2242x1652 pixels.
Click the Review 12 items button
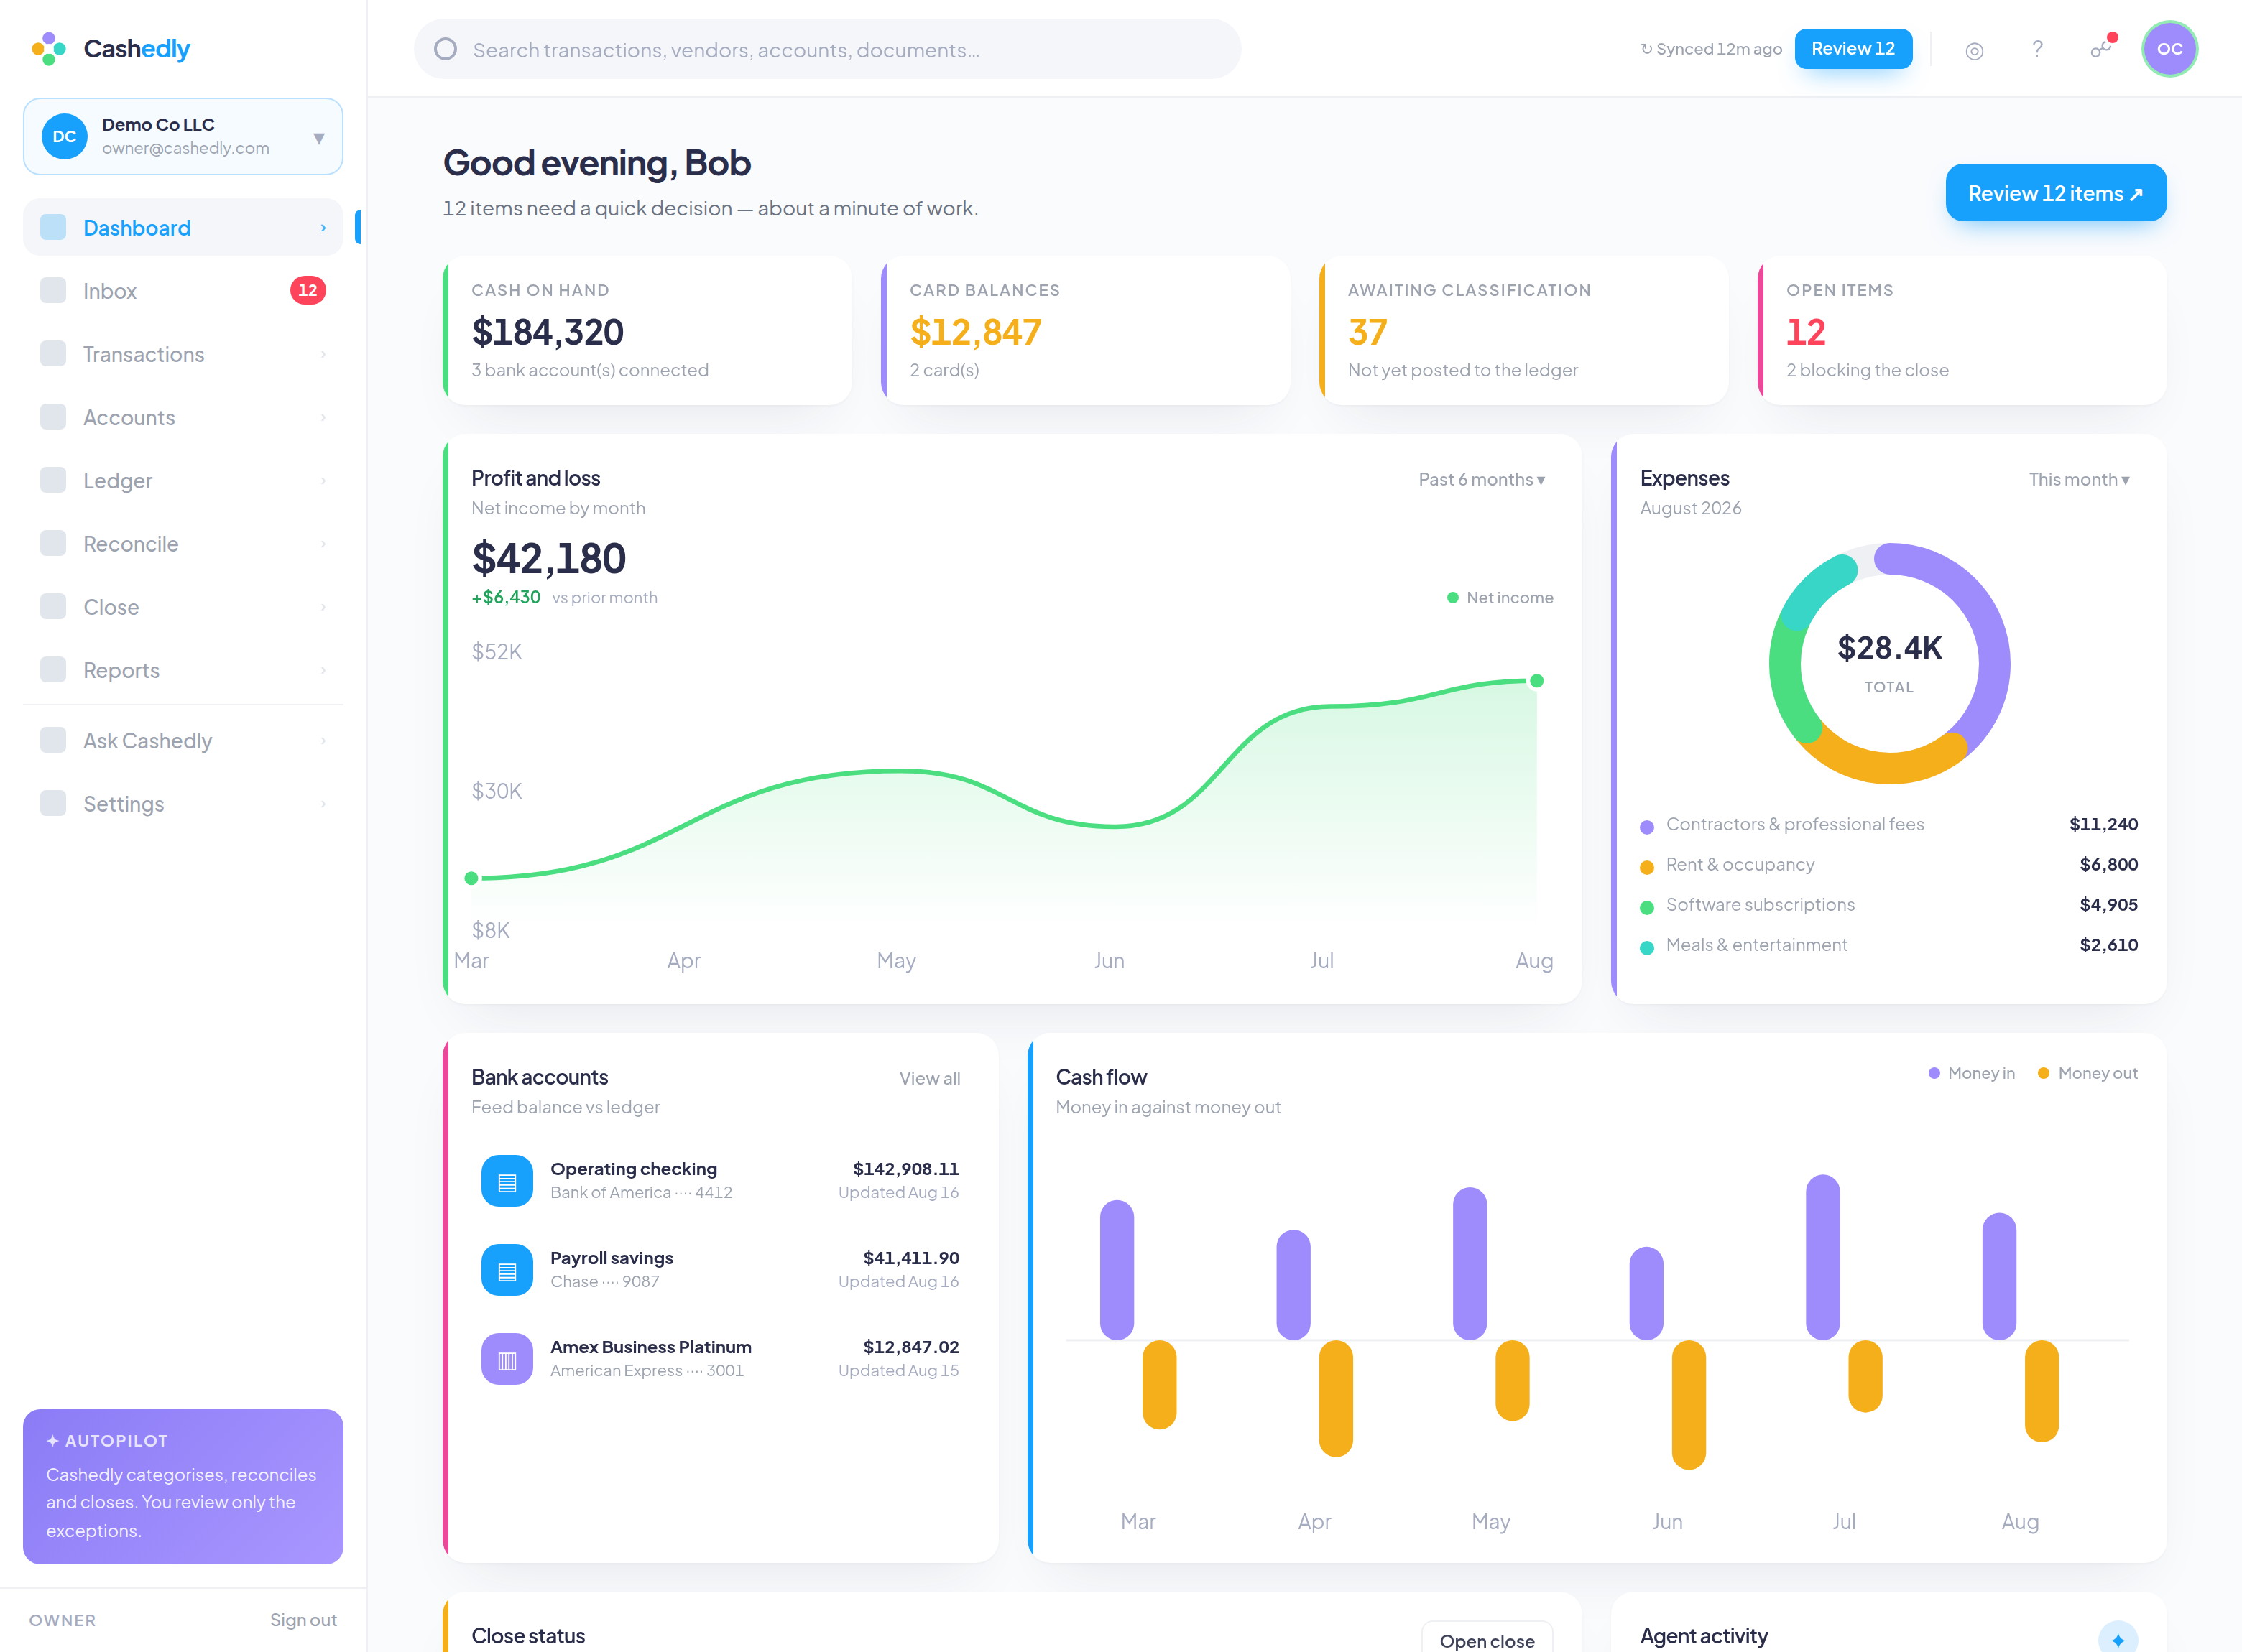pyautogui.click(x=2055, y=193)
